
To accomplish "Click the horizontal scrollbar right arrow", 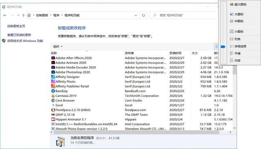I will click(230, 132).
